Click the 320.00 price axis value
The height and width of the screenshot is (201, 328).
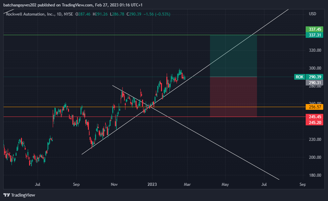coord(315,50)
